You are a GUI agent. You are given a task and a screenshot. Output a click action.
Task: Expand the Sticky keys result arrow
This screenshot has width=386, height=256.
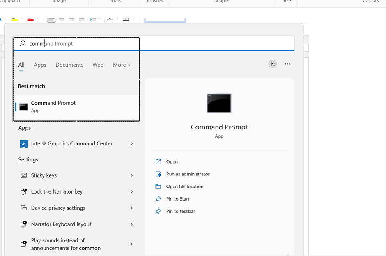132,175
